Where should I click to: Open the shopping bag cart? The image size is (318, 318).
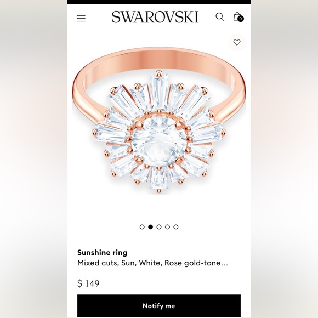point(237,16)
